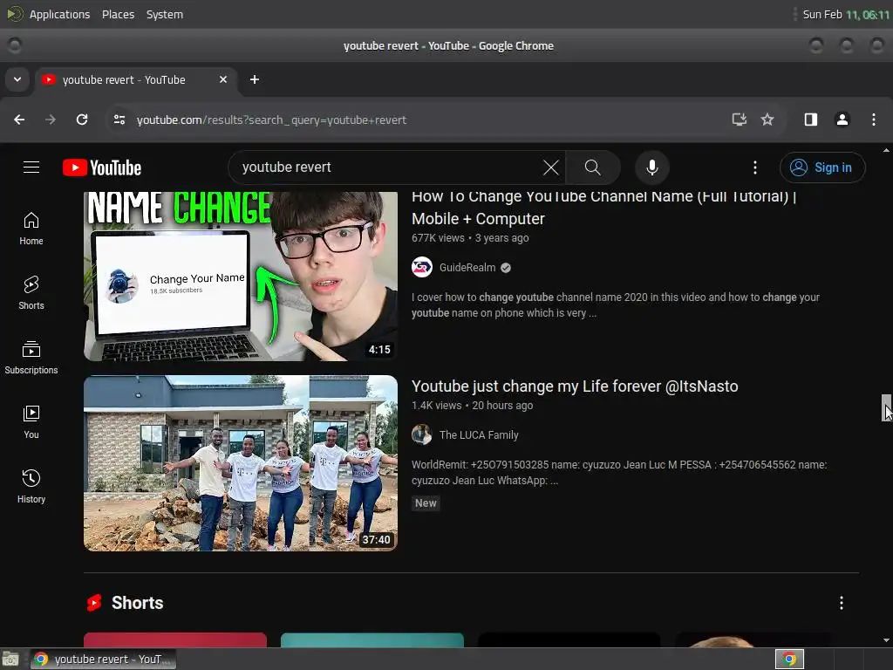Open GuideRealm channel avatar
The height and width of the screenshot is (670, 893).
point(422,267)
